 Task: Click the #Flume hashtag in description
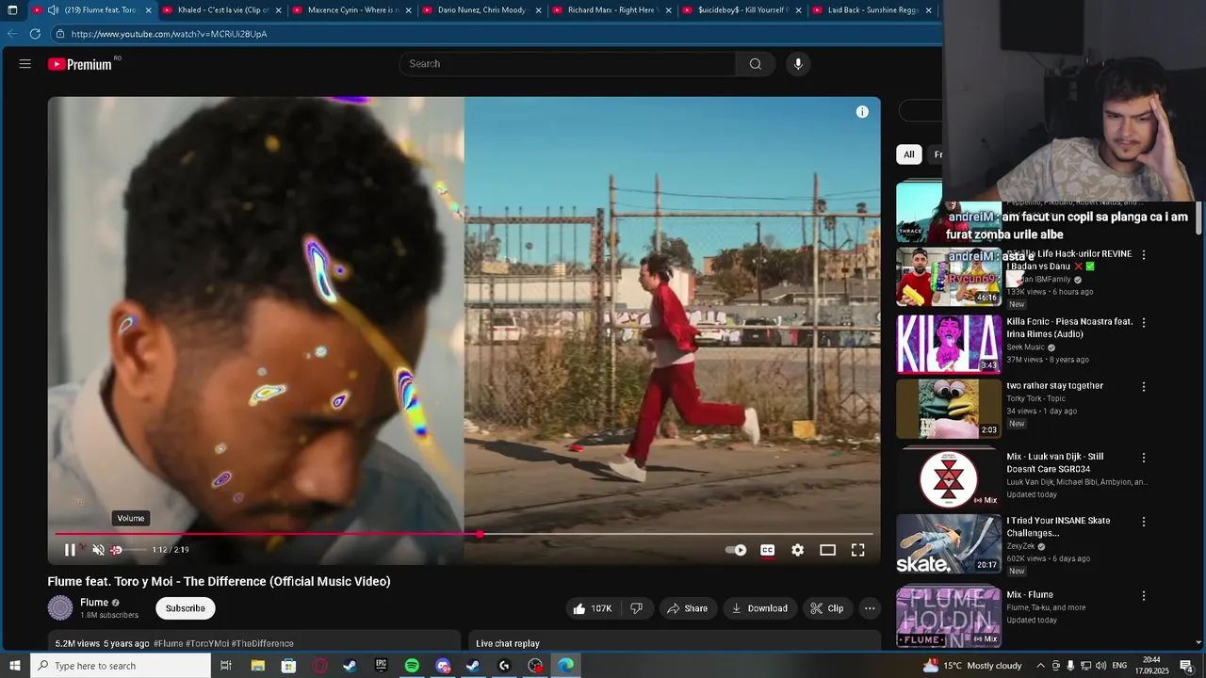pyautogui.click(x=169, y=644)
